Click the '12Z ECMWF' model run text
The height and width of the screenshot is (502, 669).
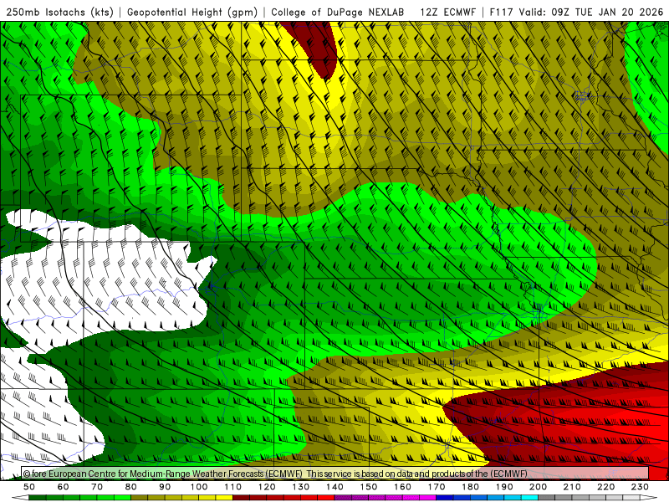point(447,12)
